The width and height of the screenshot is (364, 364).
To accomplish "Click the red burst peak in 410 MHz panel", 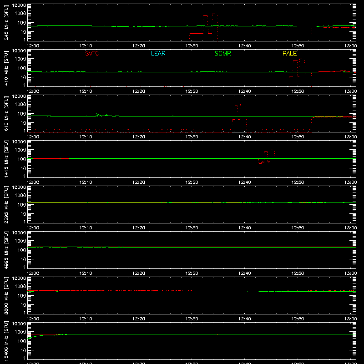I will click(x=301, y=59).
